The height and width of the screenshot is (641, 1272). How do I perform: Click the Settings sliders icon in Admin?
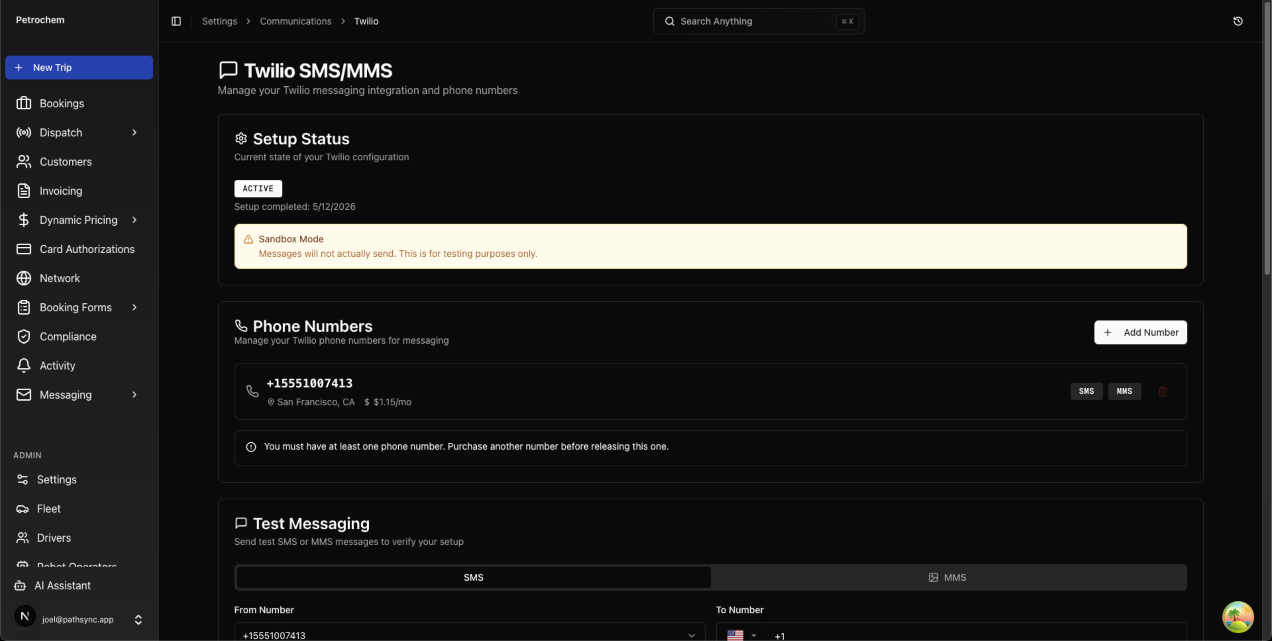(22, 479)
